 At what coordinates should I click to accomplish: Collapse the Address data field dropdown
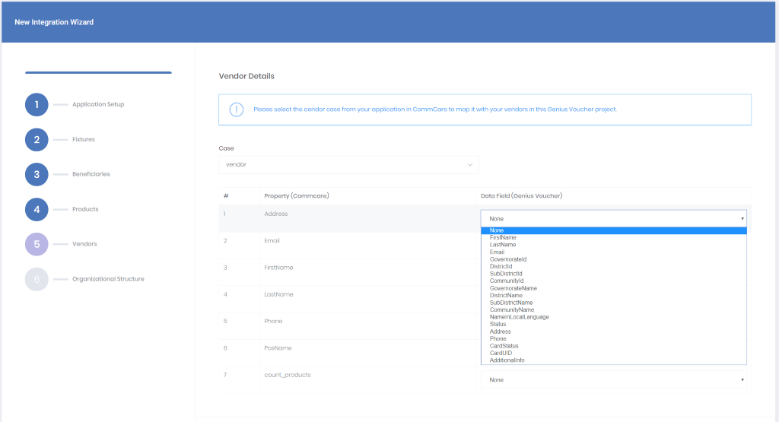click(x=613, y=218)
